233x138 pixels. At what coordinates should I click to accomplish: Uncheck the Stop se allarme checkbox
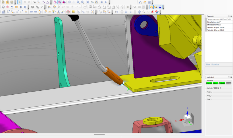click(x=220, y=25)
